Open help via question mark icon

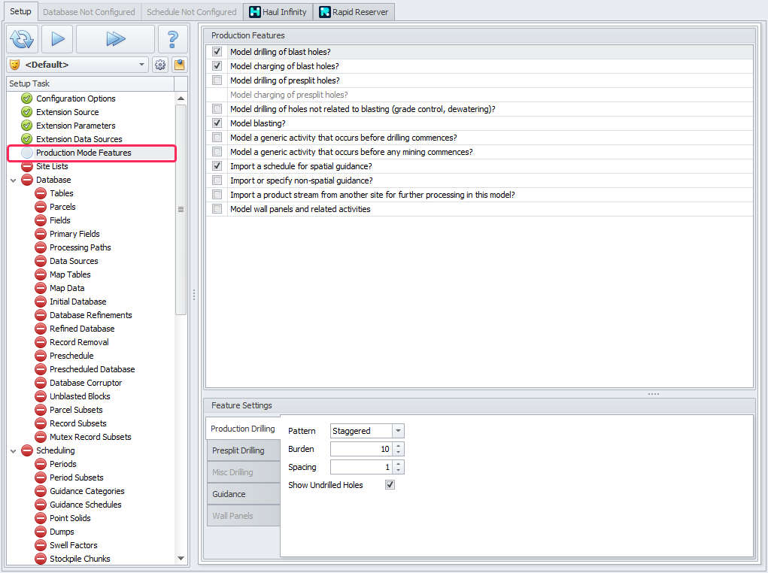pyautogui.click(x=172, y=39)
